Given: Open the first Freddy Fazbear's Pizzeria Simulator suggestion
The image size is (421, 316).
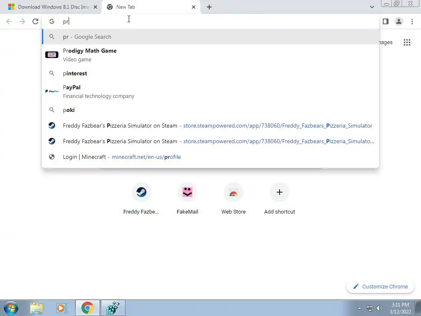Looking at the screenshot, I should pos(210,125).
